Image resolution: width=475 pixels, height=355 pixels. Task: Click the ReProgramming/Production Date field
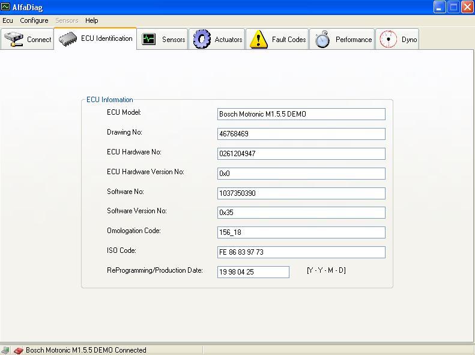click(x=253, y=272)
